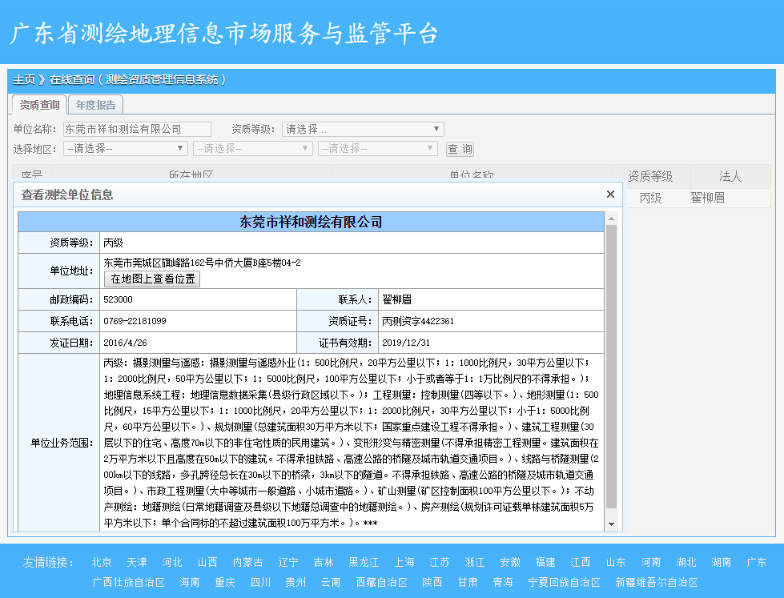Open 黑龙江 friendly link
The image size is (784, 598).
tap(364, 562)
